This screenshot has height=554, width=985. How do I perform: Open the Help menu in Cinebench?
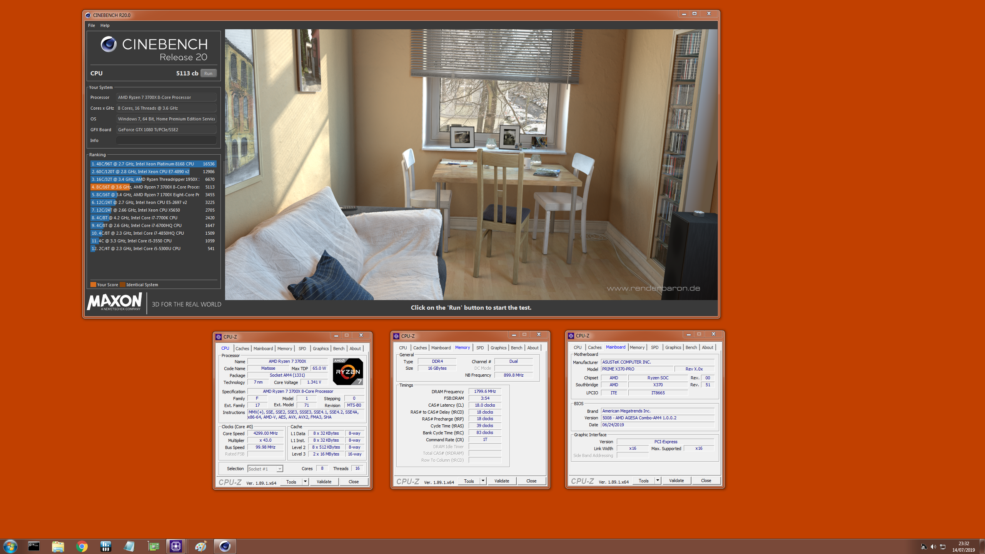(105, 25)
